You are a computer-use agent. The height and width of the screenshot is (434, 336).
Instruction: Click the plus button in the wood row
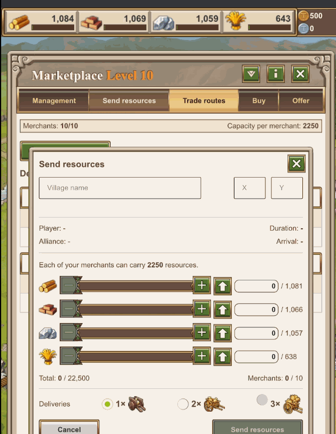202,285
